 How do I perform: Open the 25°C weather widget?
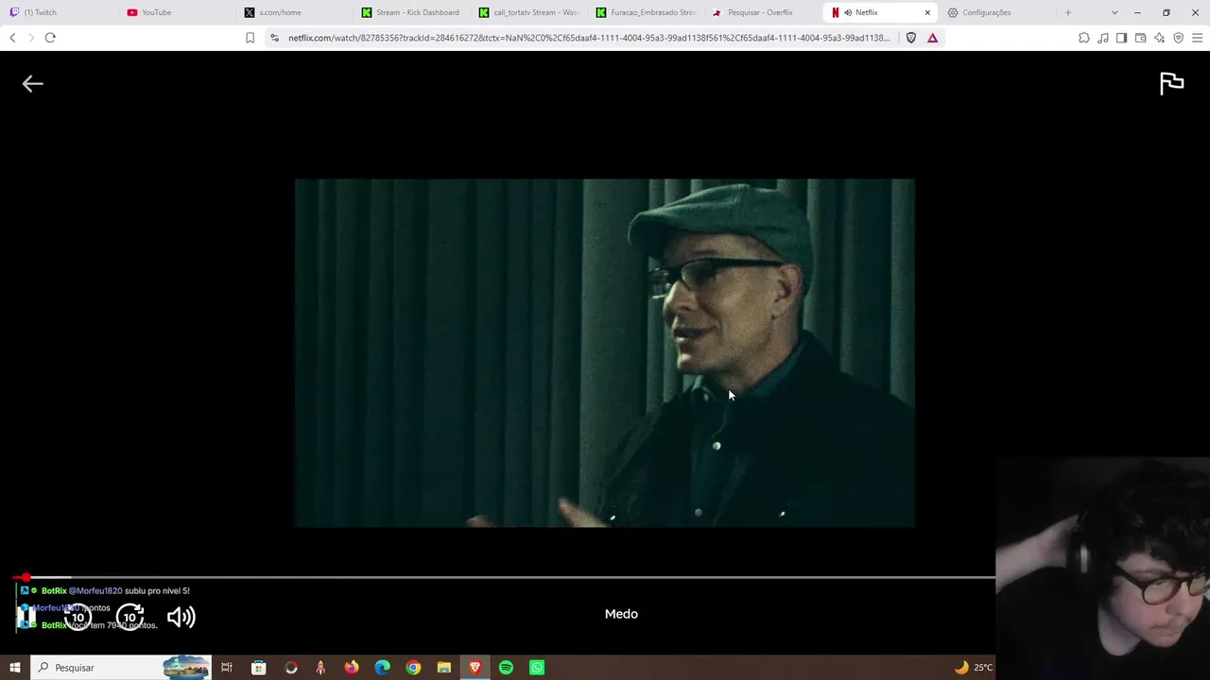[974, 668]
